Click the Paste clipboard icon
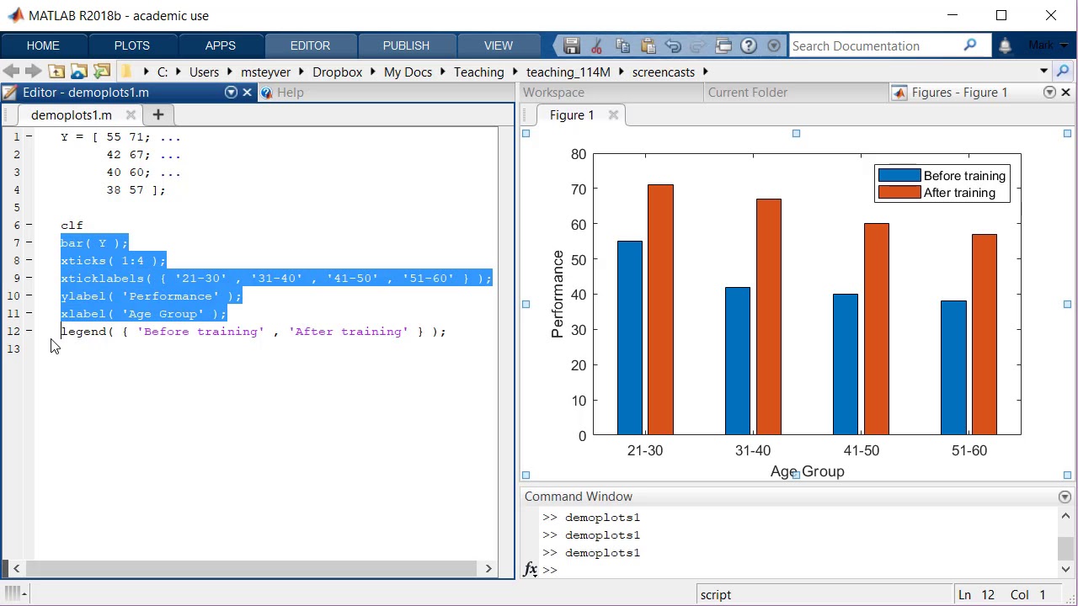Viewport: 1078px width, 606px height. [648, 45]
